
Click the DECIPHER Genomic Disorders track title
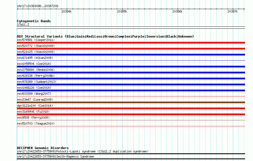(43, 148)
